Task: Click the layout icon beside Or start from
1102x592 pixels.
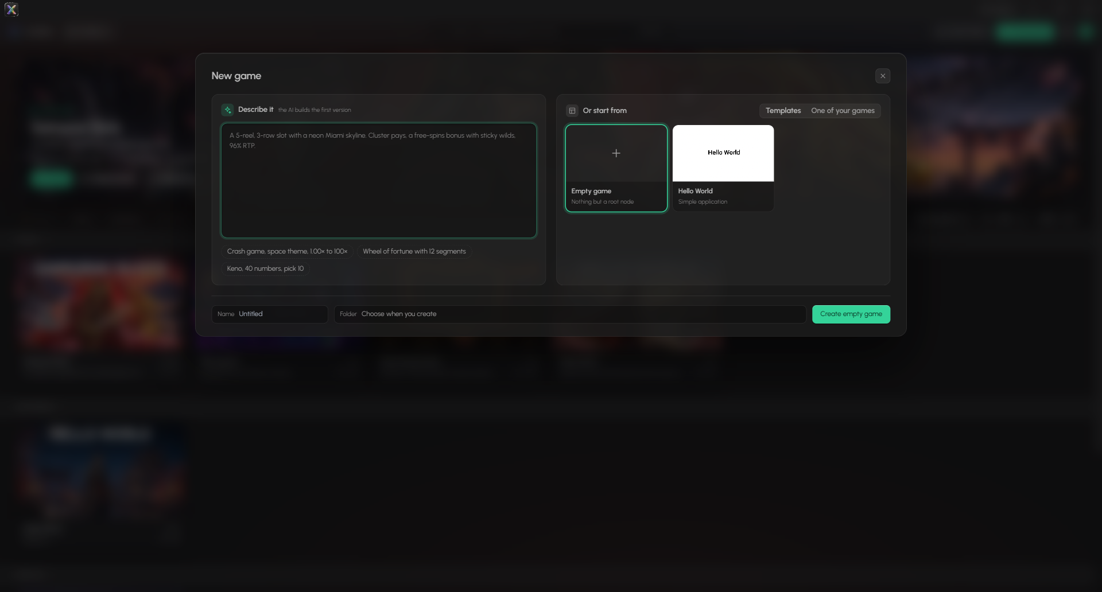Action: [572, 111]
